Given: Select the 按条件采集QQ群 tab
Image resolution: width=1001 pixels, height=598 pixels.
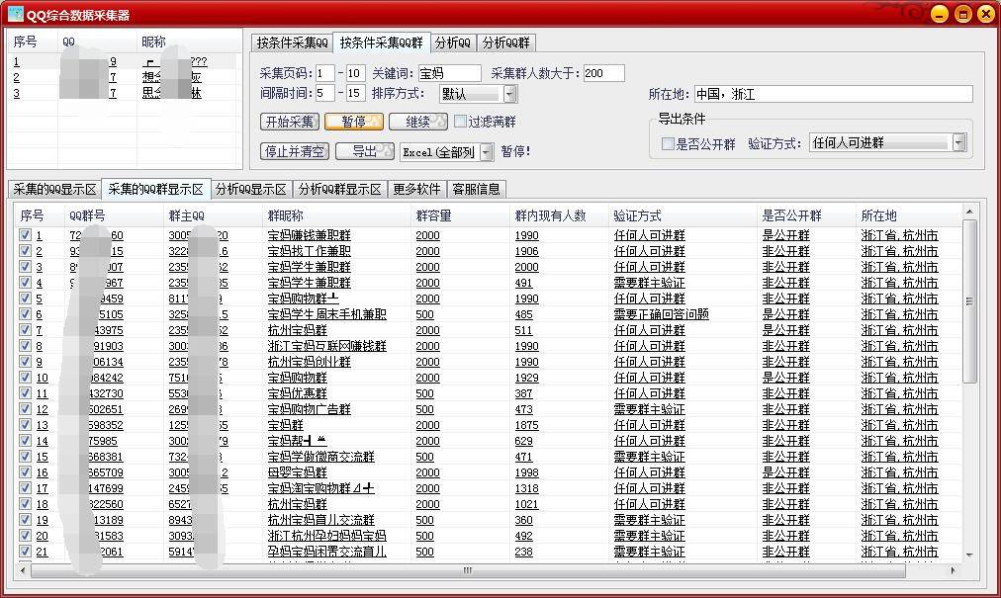Looking at the screenshot, I should pyautogui.click(x=381, y=43).
